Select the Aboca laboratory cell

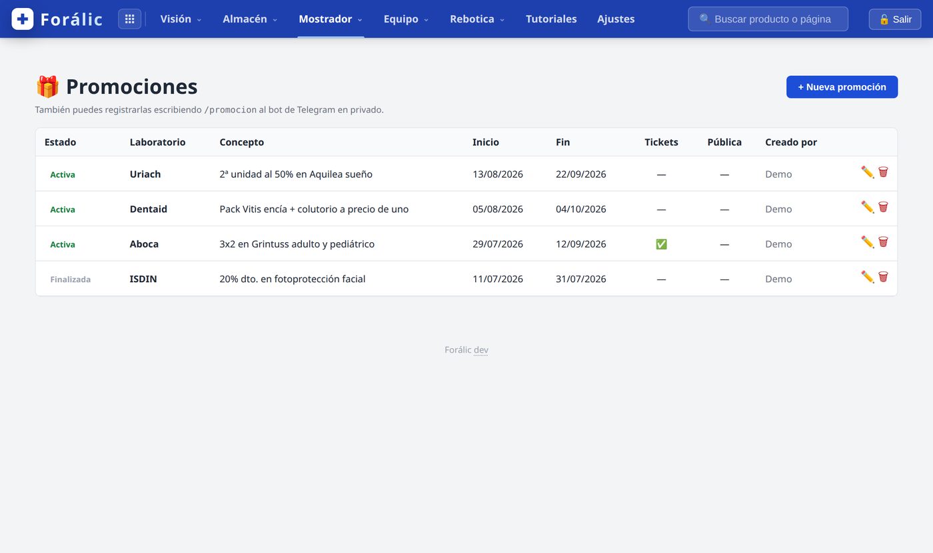[x=144, y=244]
